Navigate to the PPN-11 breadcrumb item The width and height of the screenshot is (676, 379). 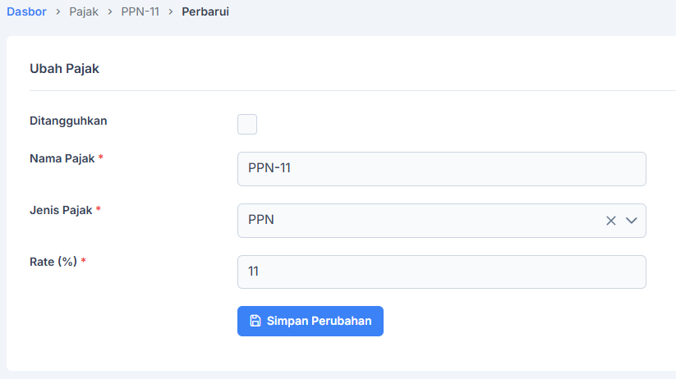140,13
